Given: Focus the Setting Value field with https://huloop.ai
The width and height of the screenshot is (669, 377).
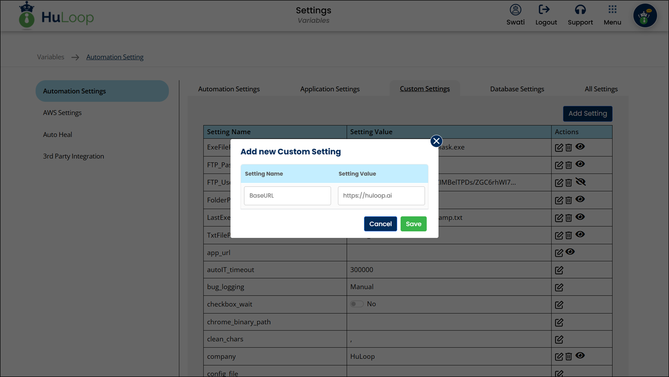Looking at the screenshot, I should 381,196.
